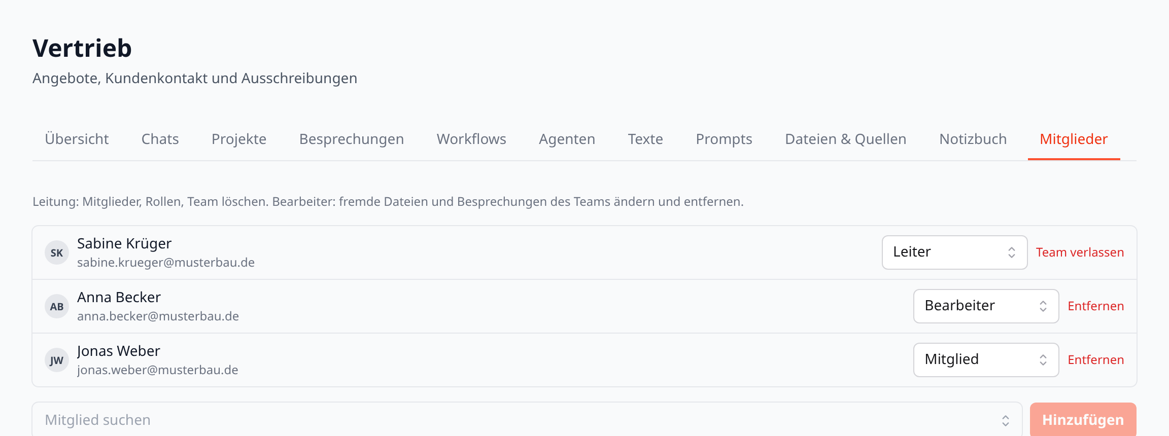Click the name Sabine Krüger
The image size is (1169, 436).
(124, 244)
